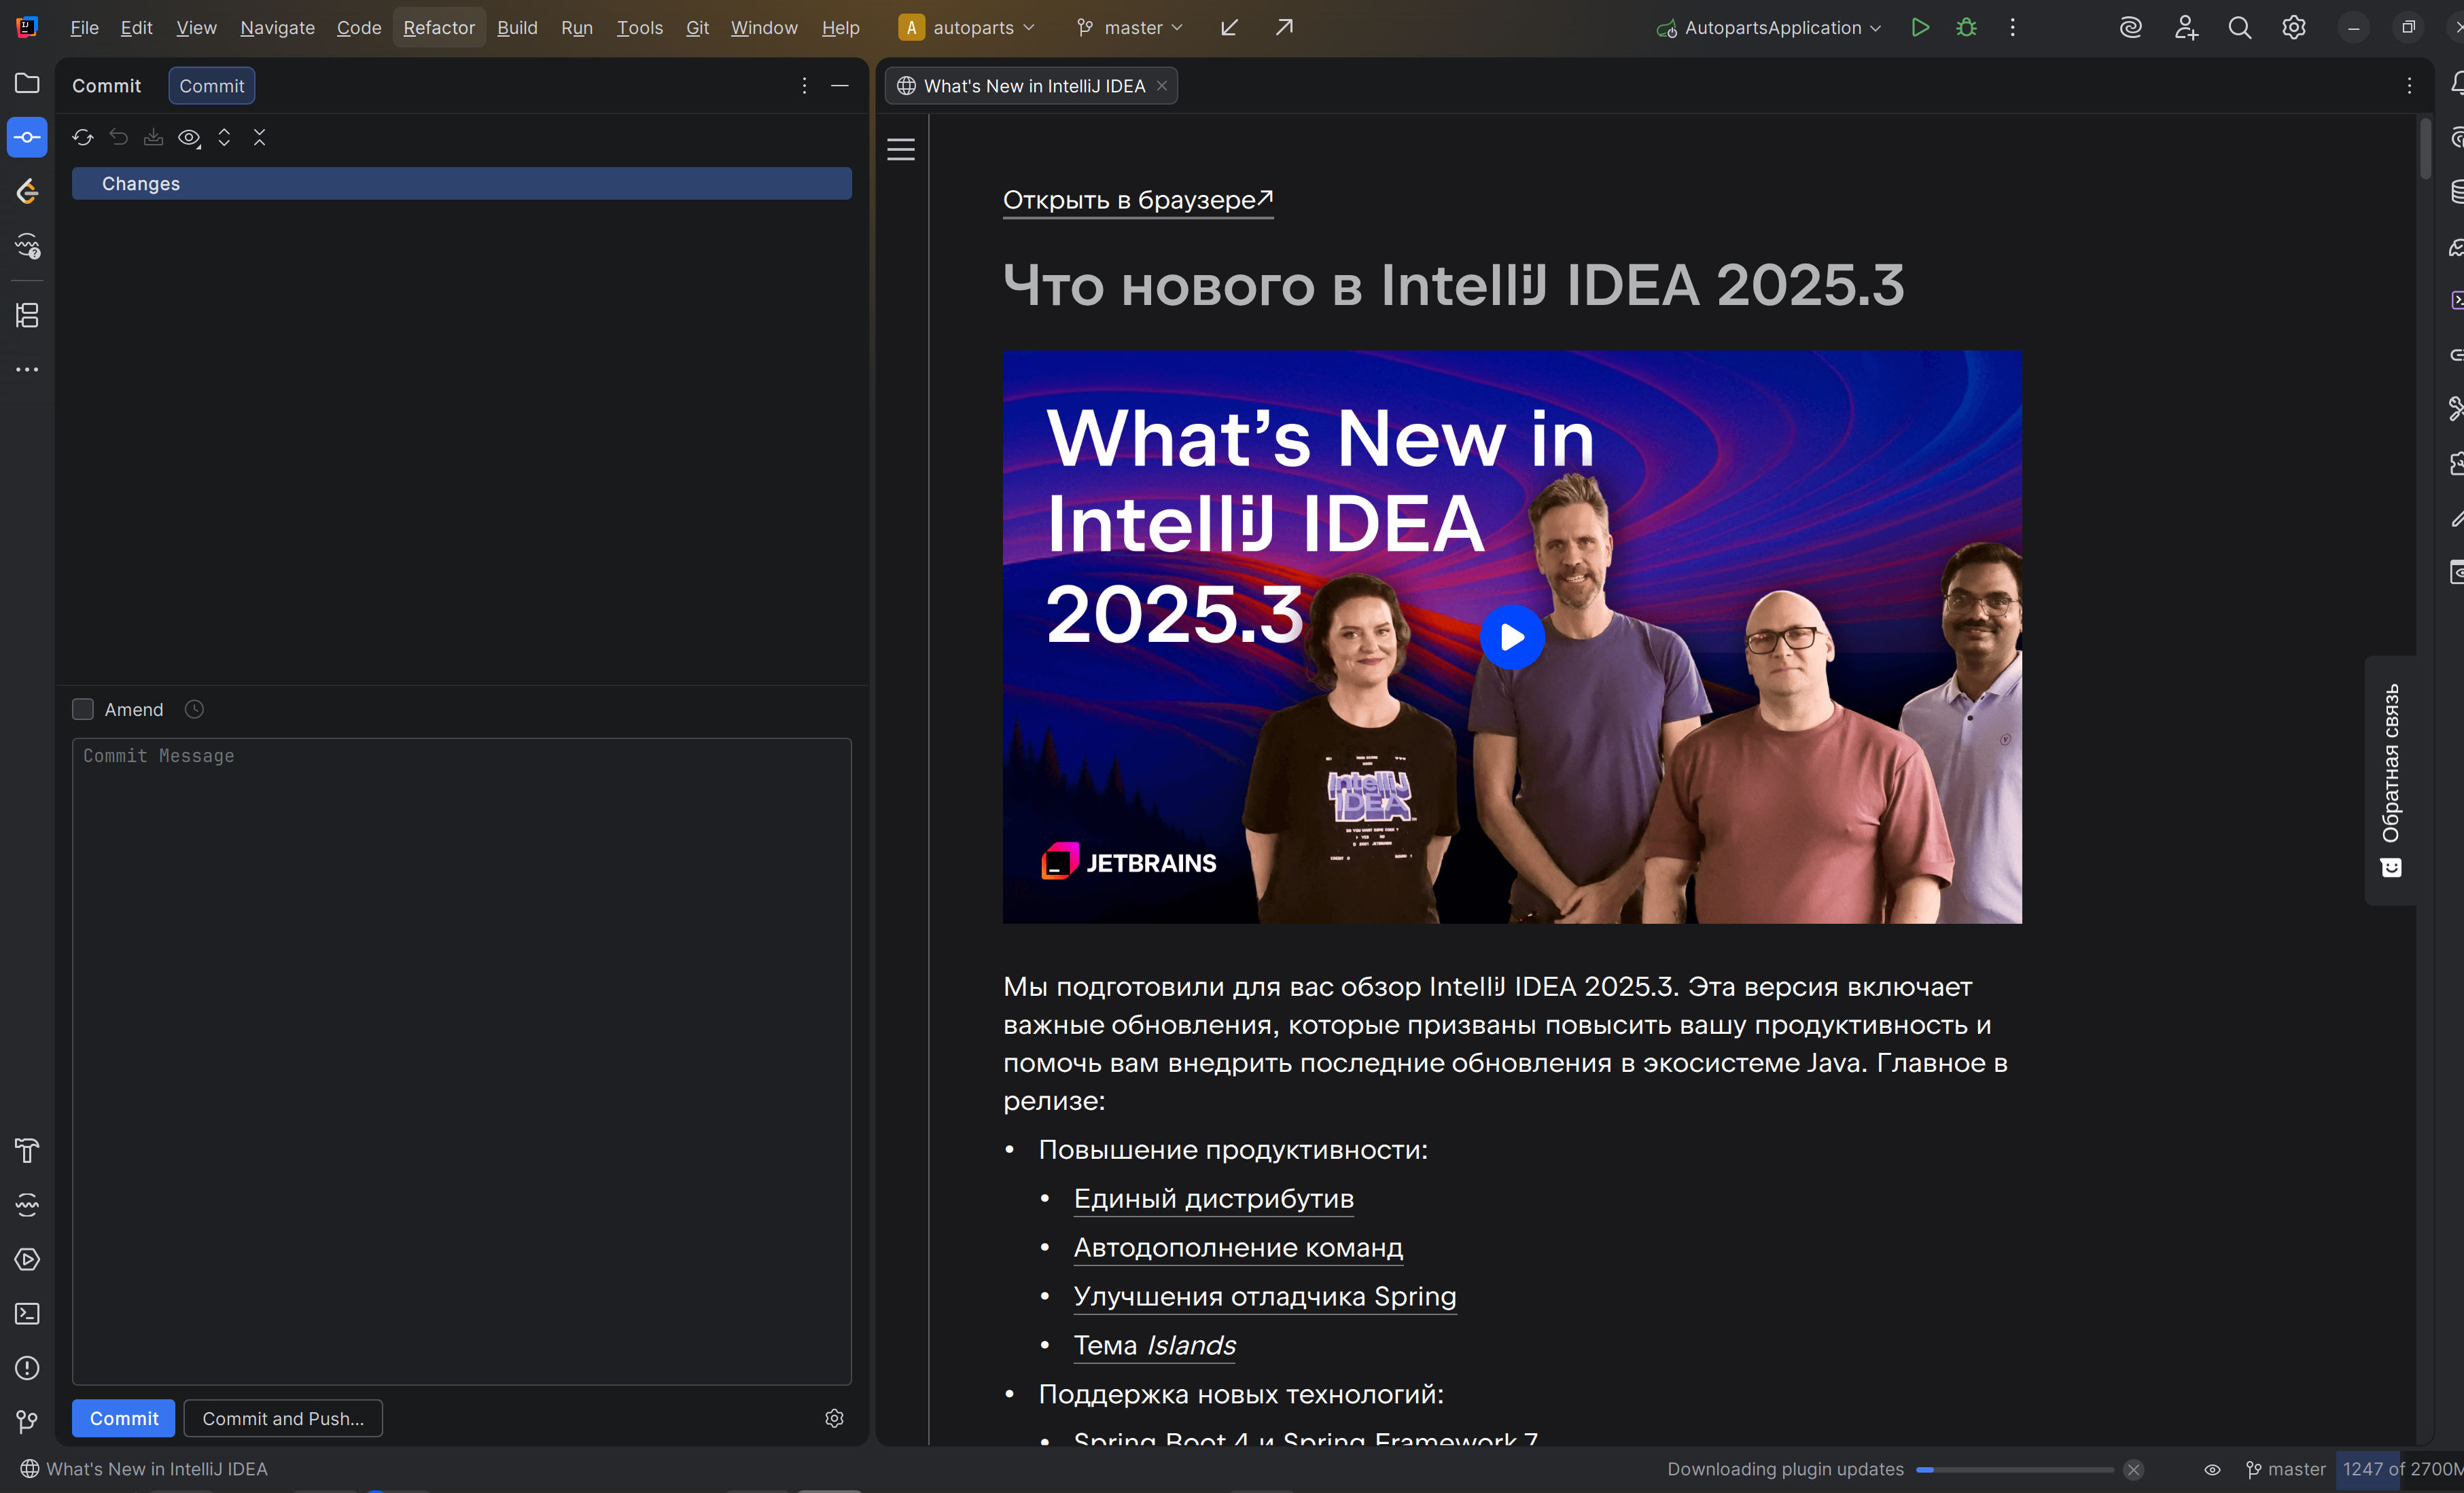Click the Refresh changes icon
This screenshot has width=2464, height=1493.
click(83, 137)
